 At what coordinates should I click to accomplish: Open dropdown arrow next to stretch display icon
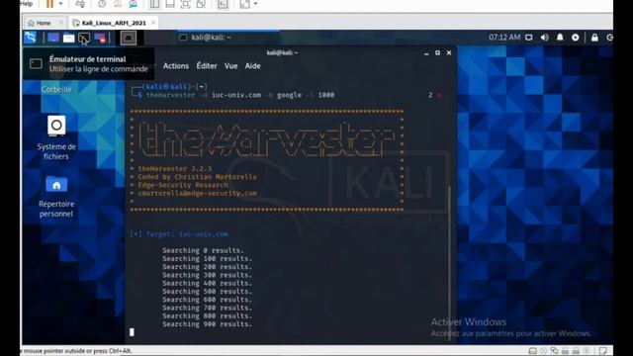coord(255,4)
